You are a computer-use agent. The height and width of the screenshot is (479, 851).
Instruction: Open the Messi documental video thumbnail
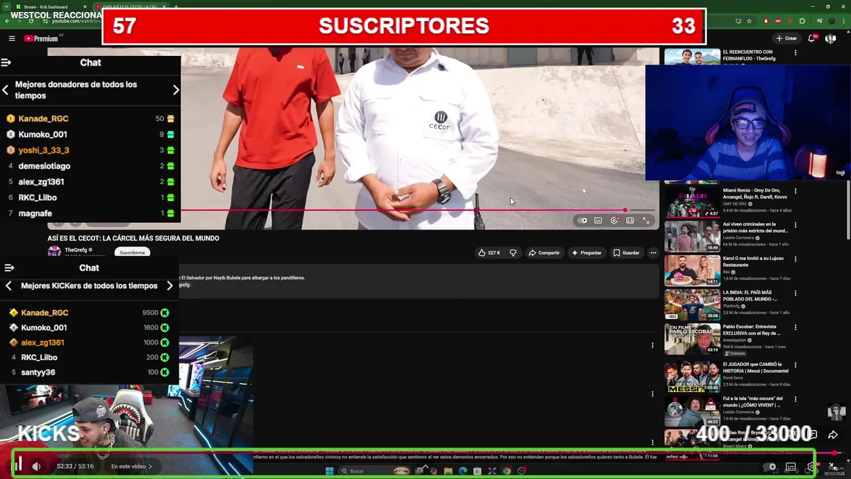point(692,376)
